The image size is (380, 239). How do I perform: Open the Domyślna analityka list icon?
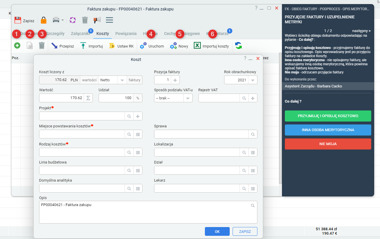coord(138,189)
